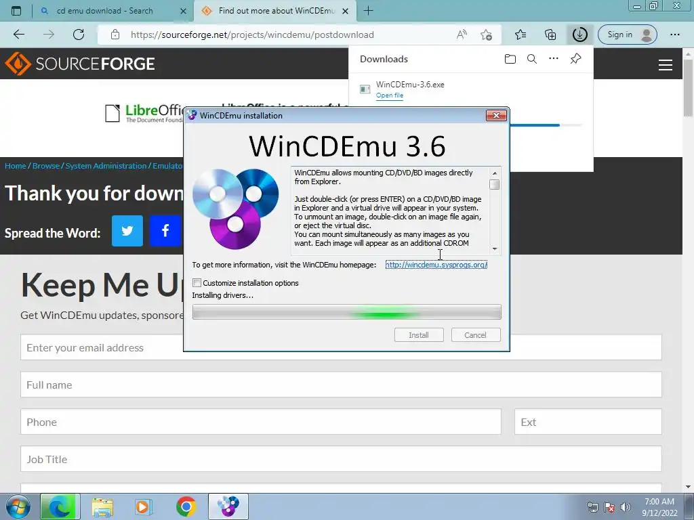Screen dimensions: 694x520
Task: Search downloads in the Downloads panel
Action: tap(532, 59)
